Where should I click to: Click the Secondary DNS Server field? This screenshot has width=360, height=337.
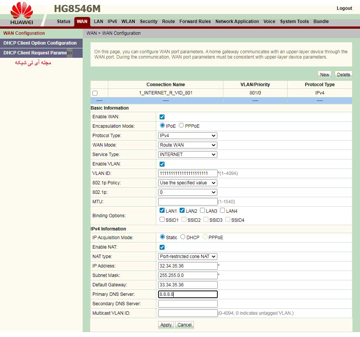click(x=188, y=304)
